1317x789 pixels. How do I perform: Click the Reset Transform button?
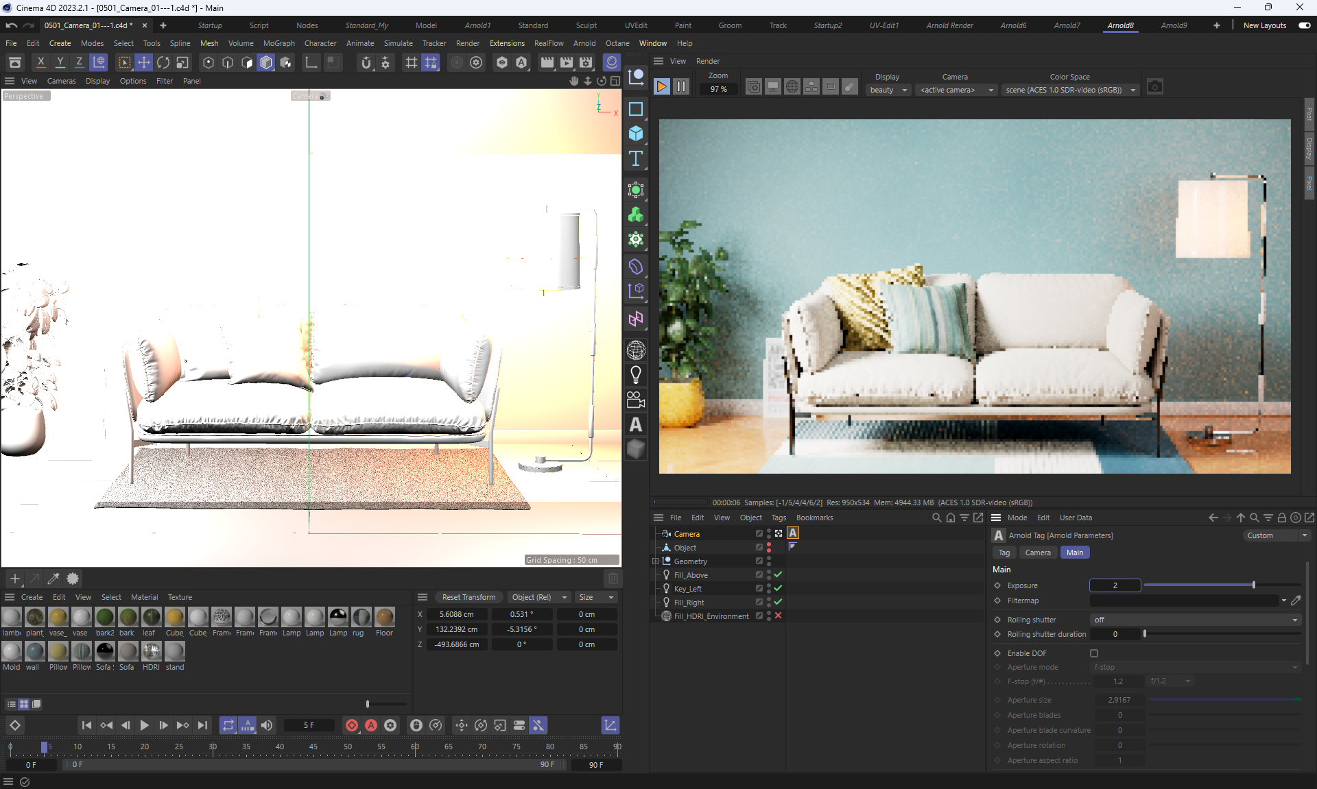tap(468, 597)
